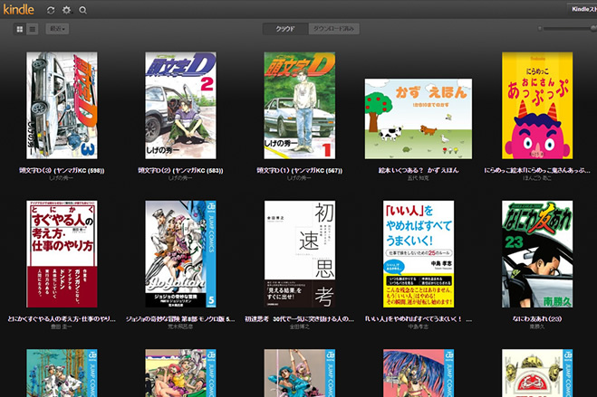Image resolution: width=597 pixels, height=397 pixels.
Task: Open second JUMP COMICS cover in bottom row
Action: tap(180, 373)
